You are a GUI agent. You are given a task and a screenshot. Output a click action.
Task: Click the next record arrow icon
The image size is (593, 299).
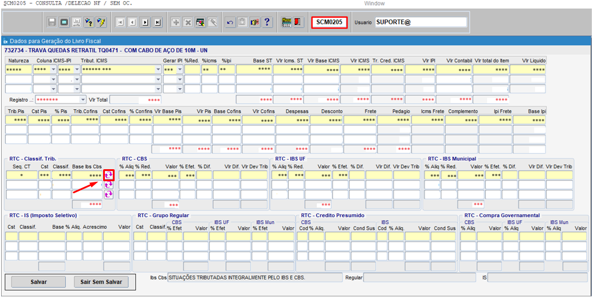point(146,22)
